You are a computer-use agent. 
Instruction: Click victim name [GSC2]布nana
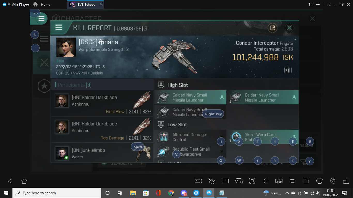point(98,42)
